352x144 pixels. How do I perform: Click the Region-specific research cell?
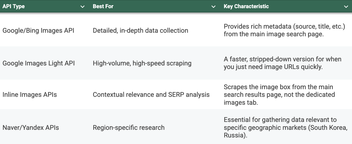click(x=128, y=128)
